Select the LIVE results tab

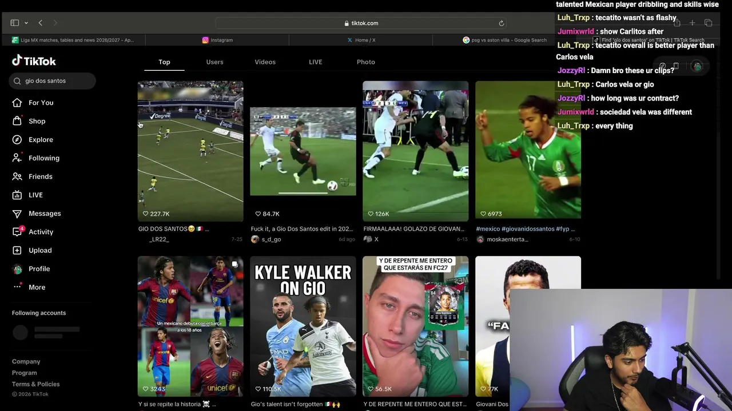coord(315,62)
